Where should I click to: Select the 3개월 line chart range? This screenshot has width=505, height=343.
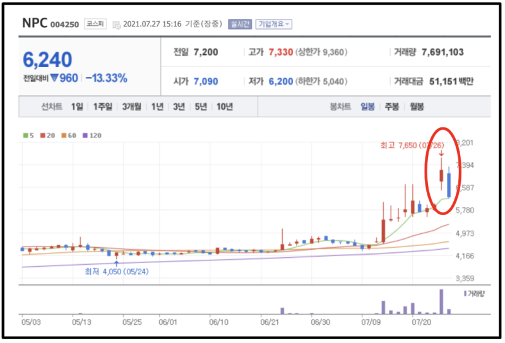(x=132, y=107)
